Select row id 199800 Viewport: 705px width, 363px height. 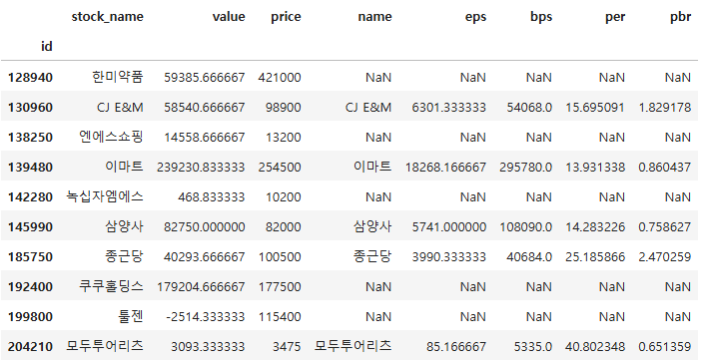pos(30,317)
